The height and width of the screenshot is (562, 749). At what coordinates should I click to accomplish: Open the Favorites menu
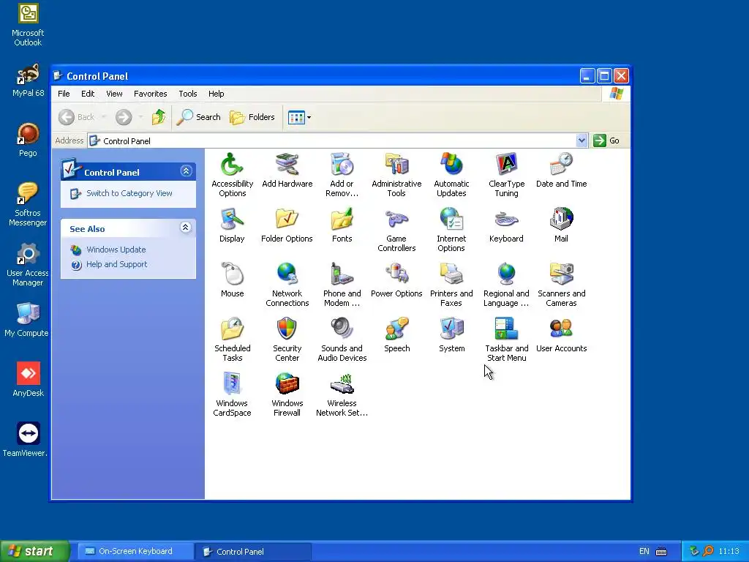tap(151, 94)
